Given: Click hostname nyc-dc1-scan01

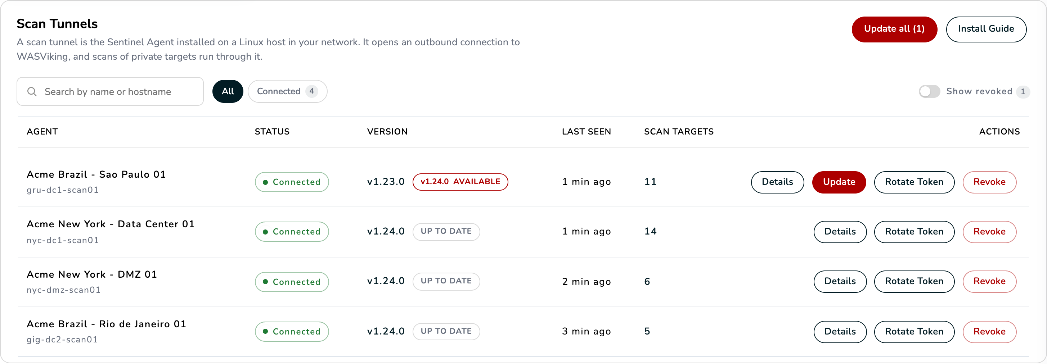Looking at the screenshot, I should tap(63, 240).
